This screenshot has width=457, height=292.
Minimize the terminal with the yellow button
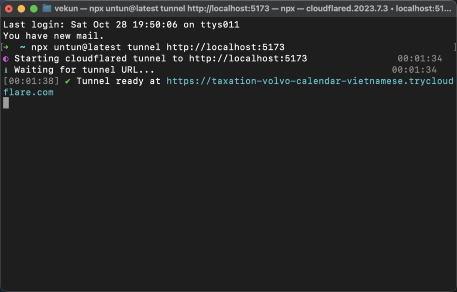[21, 9]
